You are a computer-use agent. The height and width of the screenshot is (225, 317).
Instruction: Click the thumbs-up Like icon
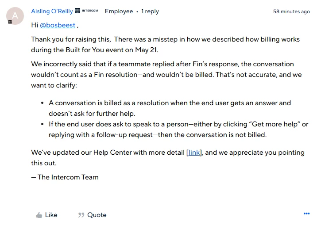tap(39, 215)
